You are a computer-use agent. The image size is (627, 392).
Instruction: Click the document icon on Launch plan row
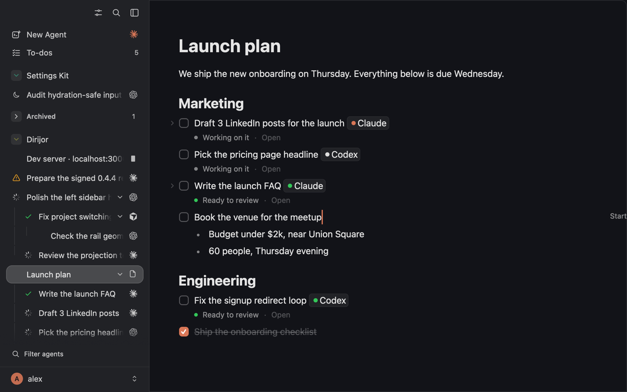[x=133, y=274]
